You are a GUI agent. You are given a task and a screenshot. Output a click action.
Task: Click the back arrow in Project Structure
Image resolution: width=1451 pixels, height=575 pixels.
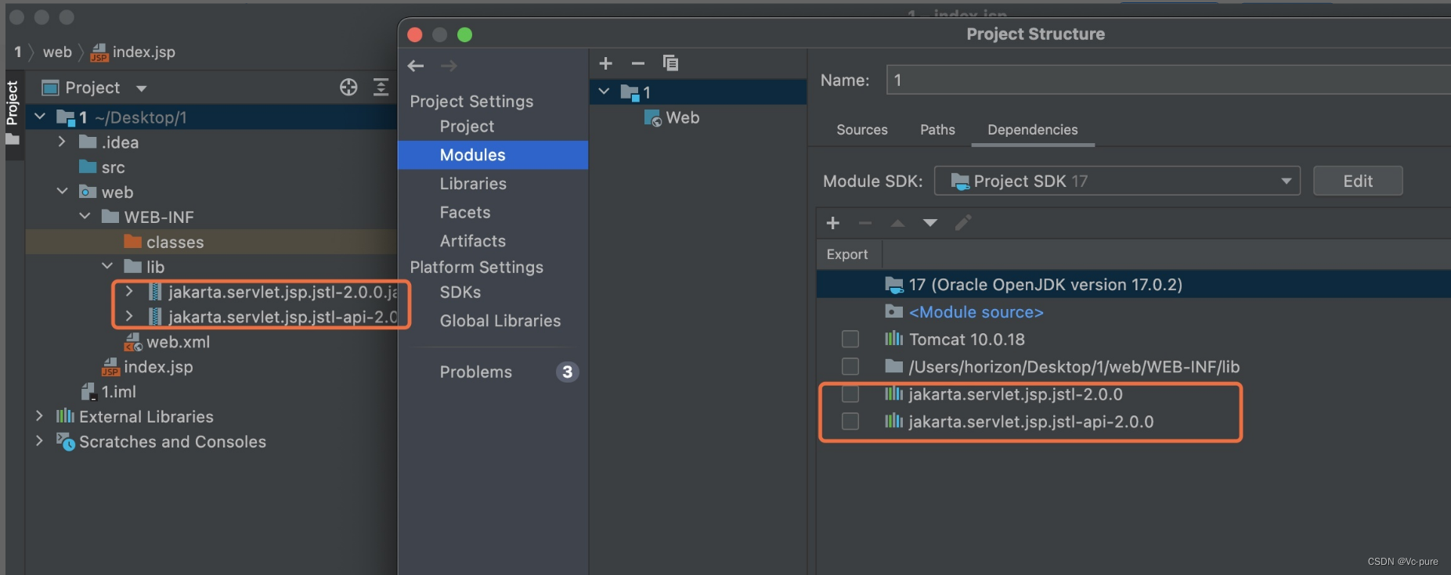pos(416,66)
